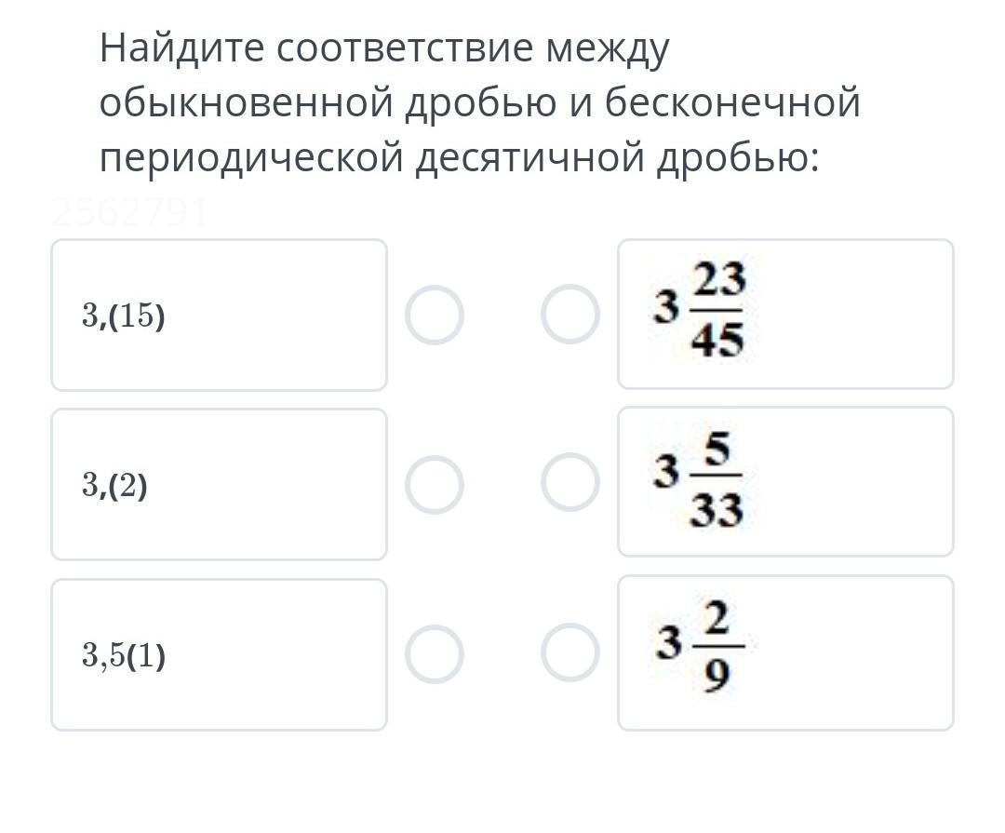Click the decimal text 3,(2)
The height and width of the screenshot is (833, 1005).
tap(114, 486)
